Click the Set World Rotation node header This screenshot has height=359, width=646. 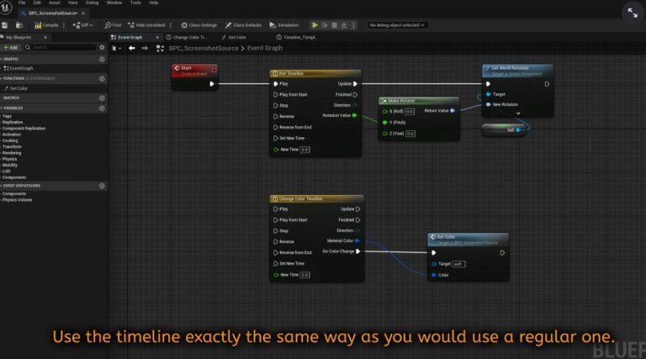(517, 71)
